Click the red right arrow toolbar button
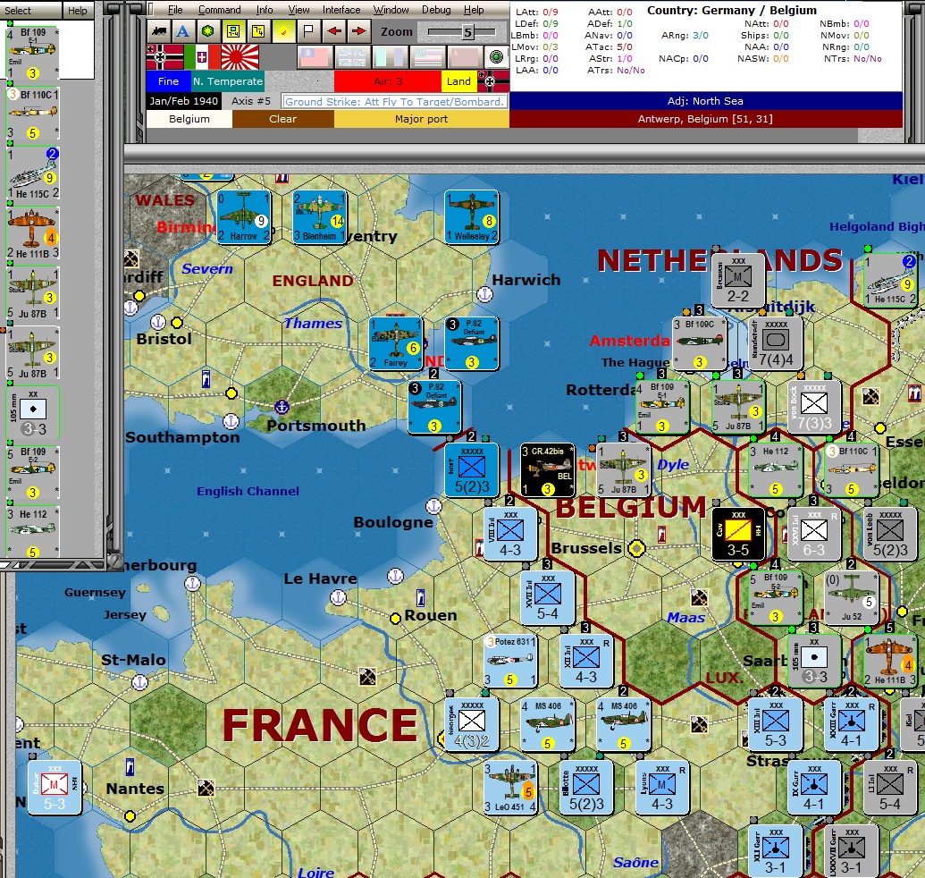The image size is (925, 878). tap(358, 30)
